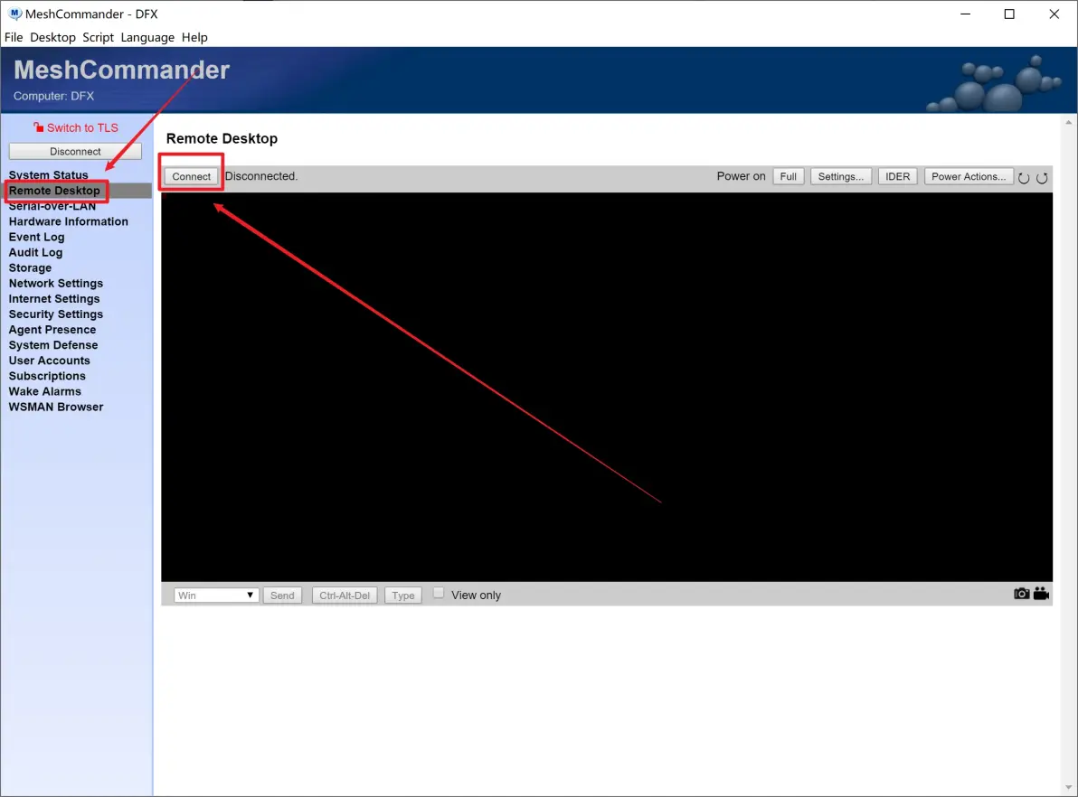
Task: Click the black remote desktop display area
Action: (x=606, y=387)
